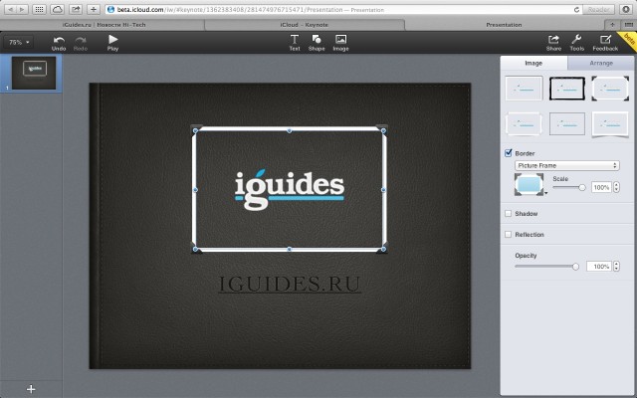This screenshot has height=398, width=637.
Task: Open the Picture Frame dropdown
Action: coord(566,166)
